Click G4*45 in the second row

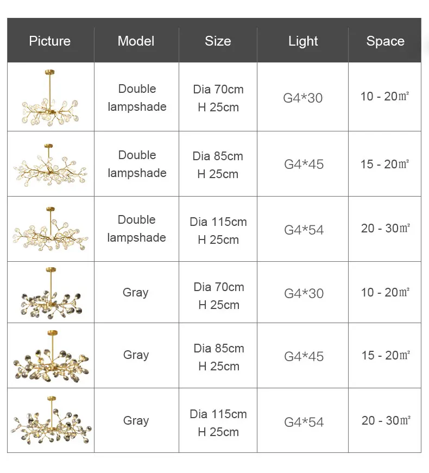[304, 165]
